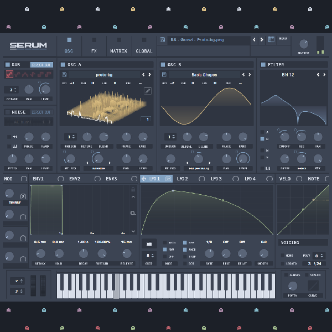
Task: Select the ENV3 tab
Action: pos(111,179)
